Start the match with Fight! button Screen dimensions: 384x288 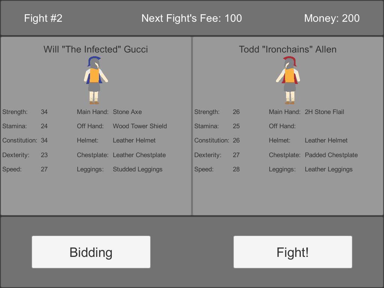coord(292,252)
